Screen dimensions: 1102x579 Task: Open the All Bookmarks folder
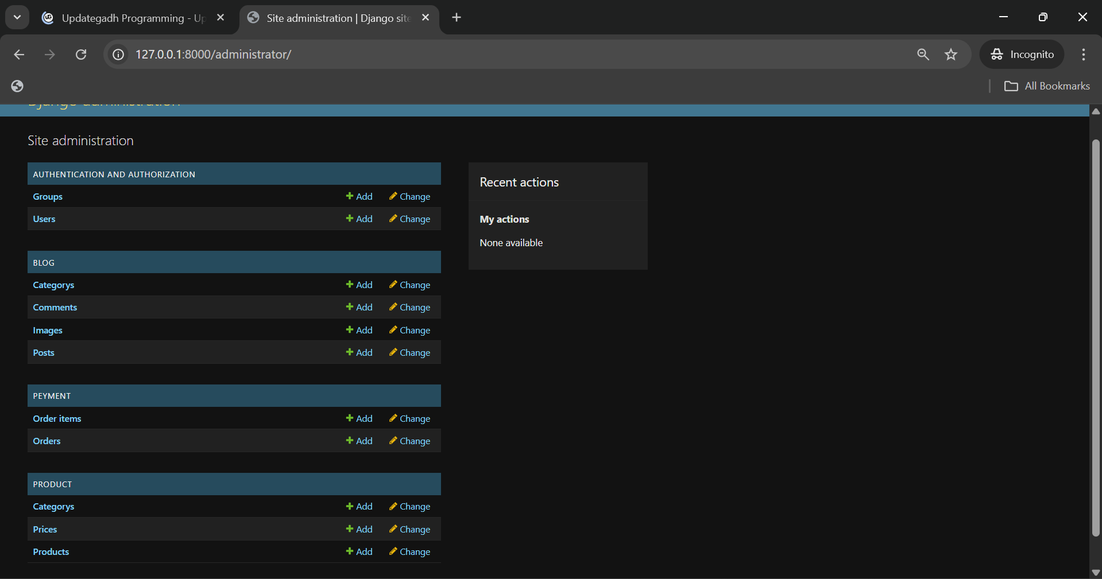(1047, 86)
